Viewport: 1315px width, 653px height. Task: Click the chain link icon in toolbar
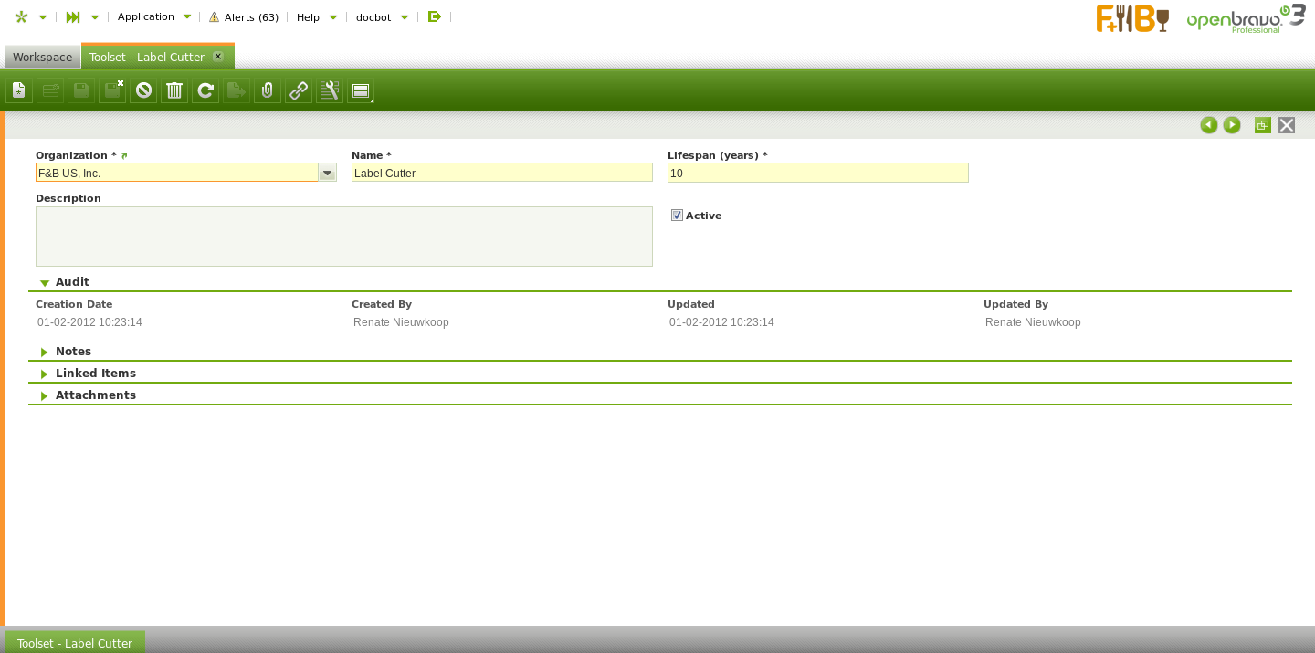(x=299, y=90)
